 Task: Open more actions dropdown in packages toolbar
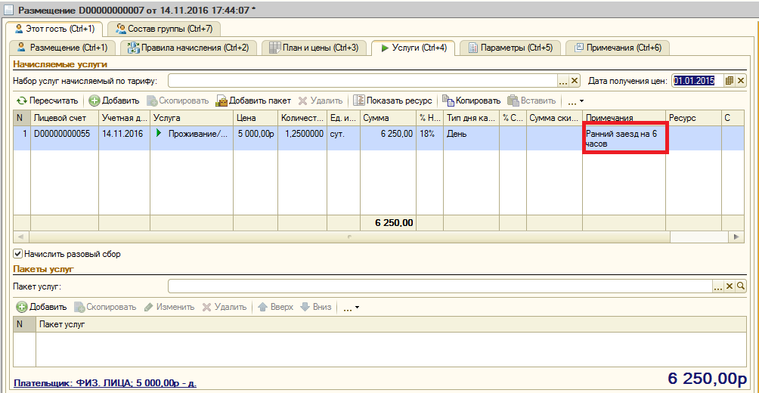coord(352,308)
